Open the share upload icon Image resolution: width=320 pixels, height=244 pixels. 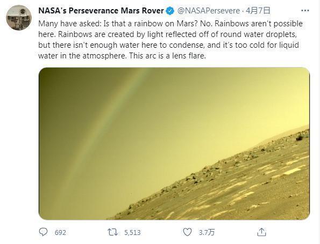pyautogui.click(x=261, y=232)
